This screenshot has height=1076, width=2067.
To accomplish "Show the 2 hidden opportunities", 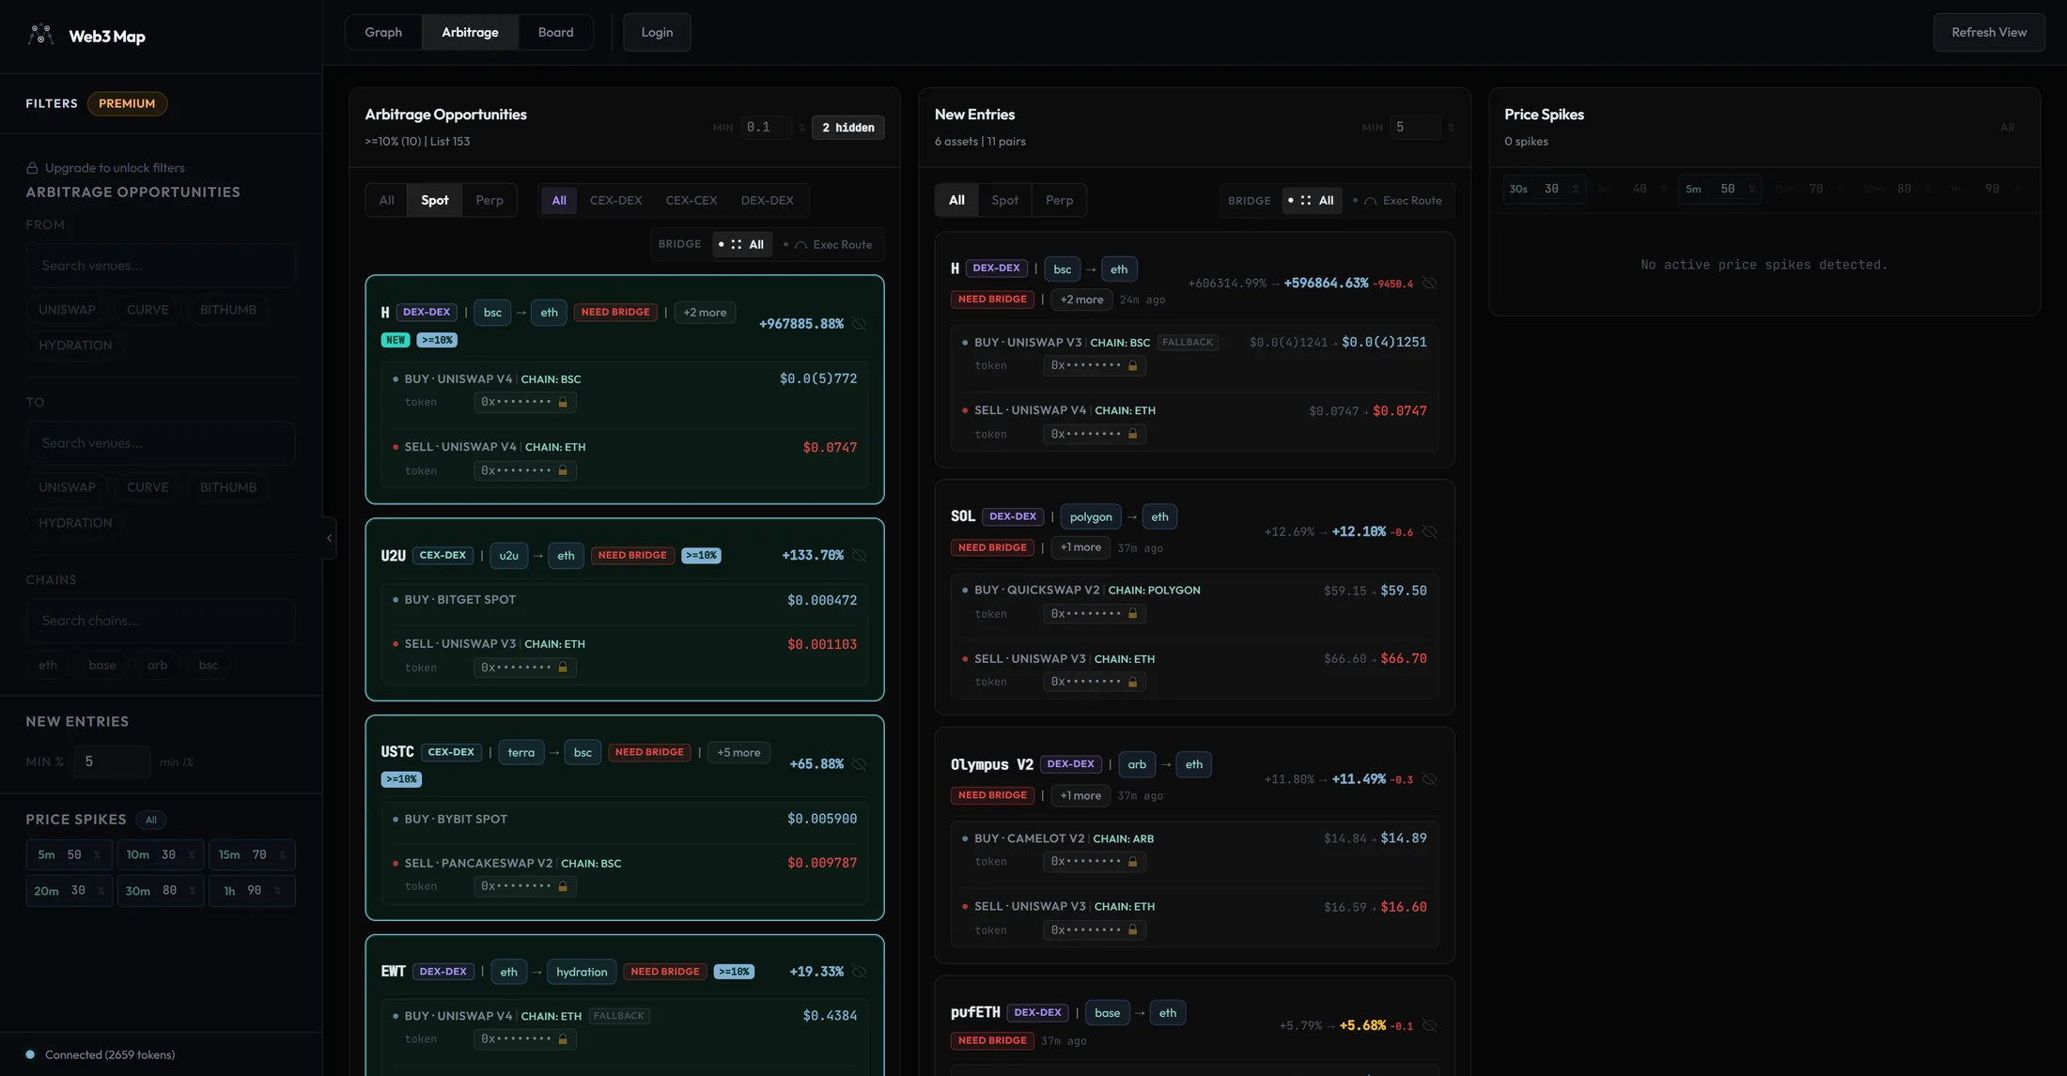I will pyautogui.click(x=847, y=128).
